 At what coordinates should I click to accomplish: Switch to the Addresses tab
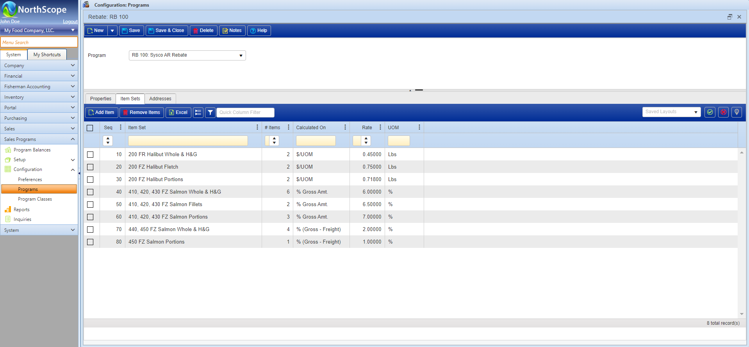point(160,99)
